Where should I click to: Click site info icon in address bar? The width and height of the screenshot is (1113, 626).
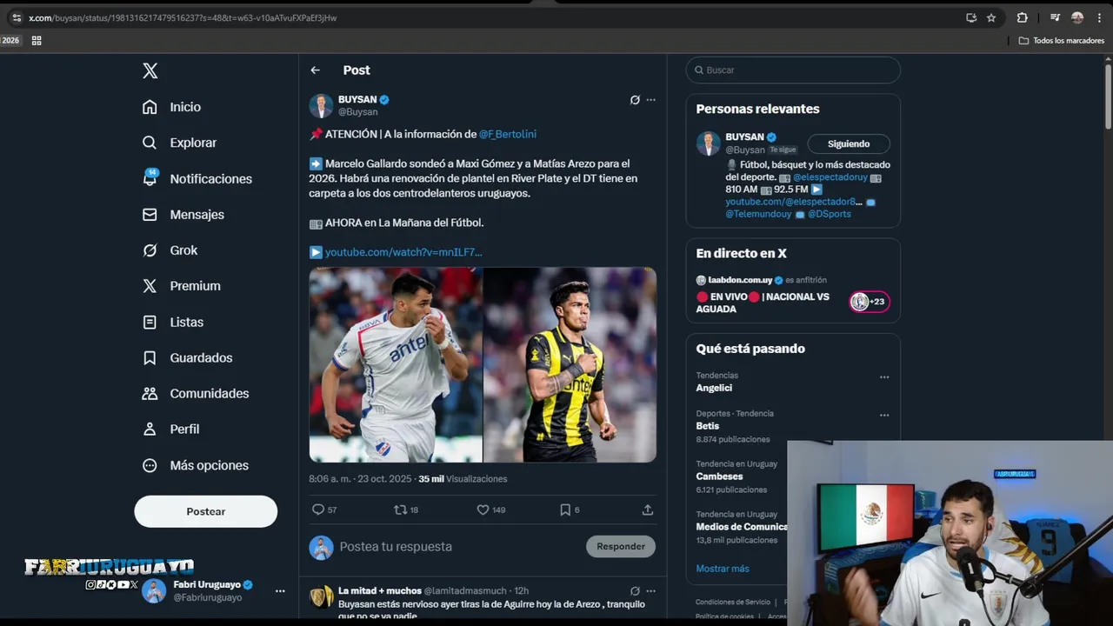pyautogui.click(x=17, y=17)
